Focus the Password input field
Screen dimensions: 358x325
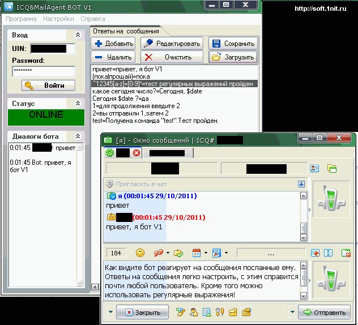click(x=44, y=71)
